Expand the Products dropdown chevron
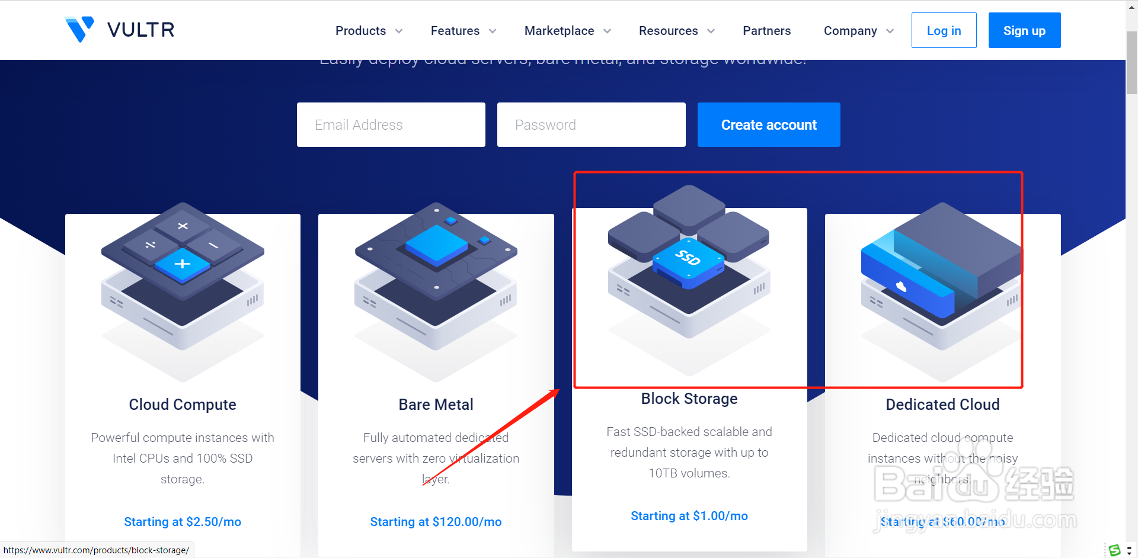This screenshot has width=1138, height=558. pyautogui.click(x=399, y=31)
